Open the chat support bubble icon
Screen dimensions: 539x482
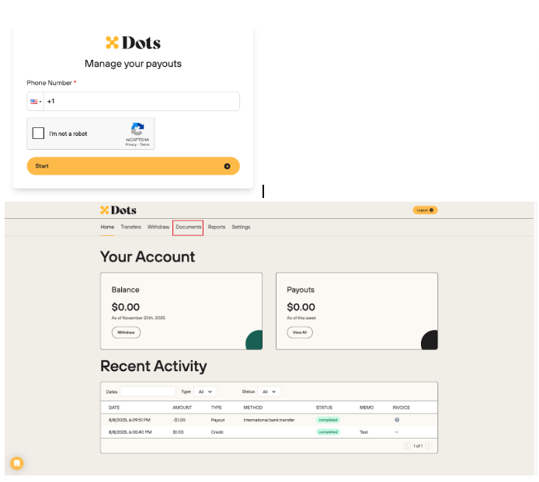[x=17, y=463]
